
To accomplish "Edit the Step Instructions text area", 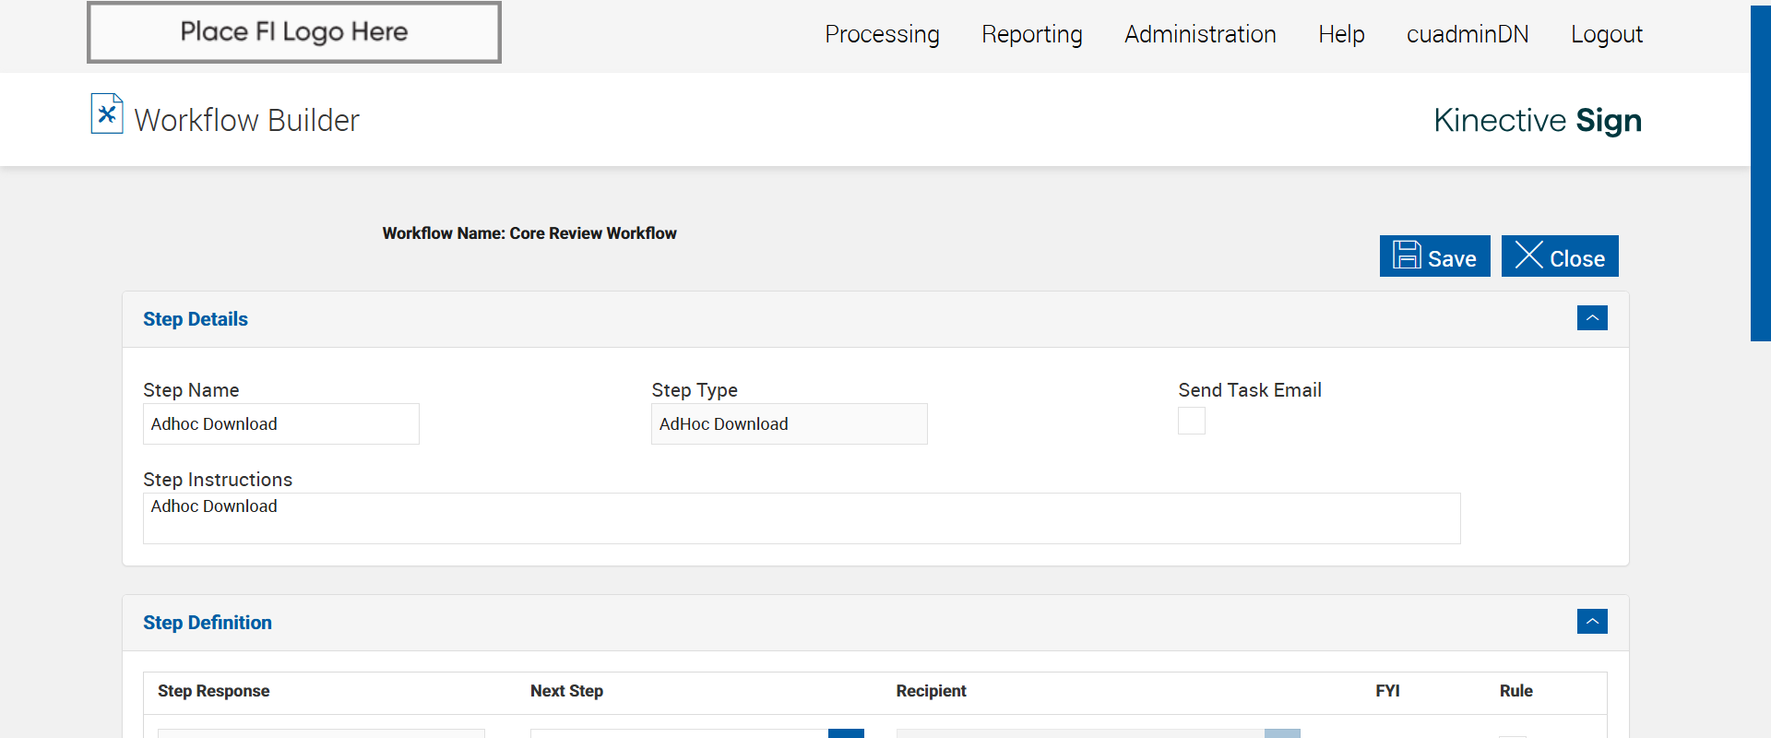I will coord(802,518).
